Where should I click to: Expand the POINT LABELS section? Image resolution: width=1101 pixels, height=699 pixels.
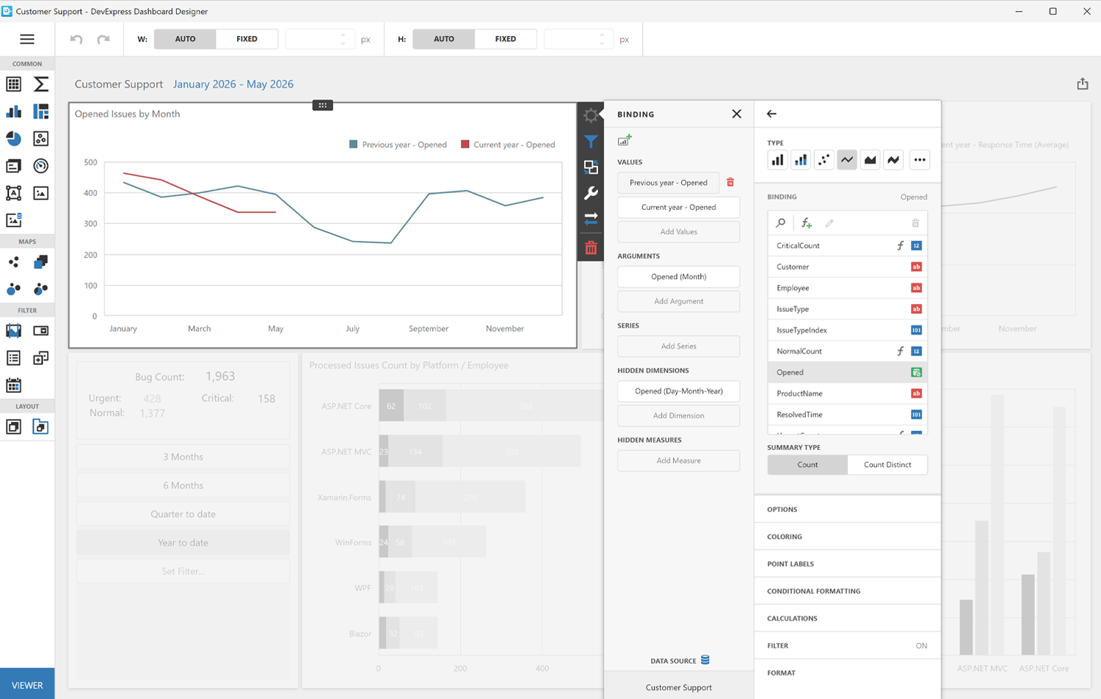[x=847, y=564]
